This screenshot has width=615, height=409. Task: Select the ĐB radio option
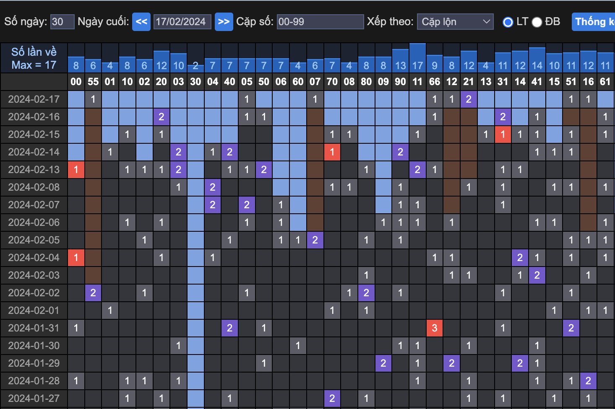(537, 22)
